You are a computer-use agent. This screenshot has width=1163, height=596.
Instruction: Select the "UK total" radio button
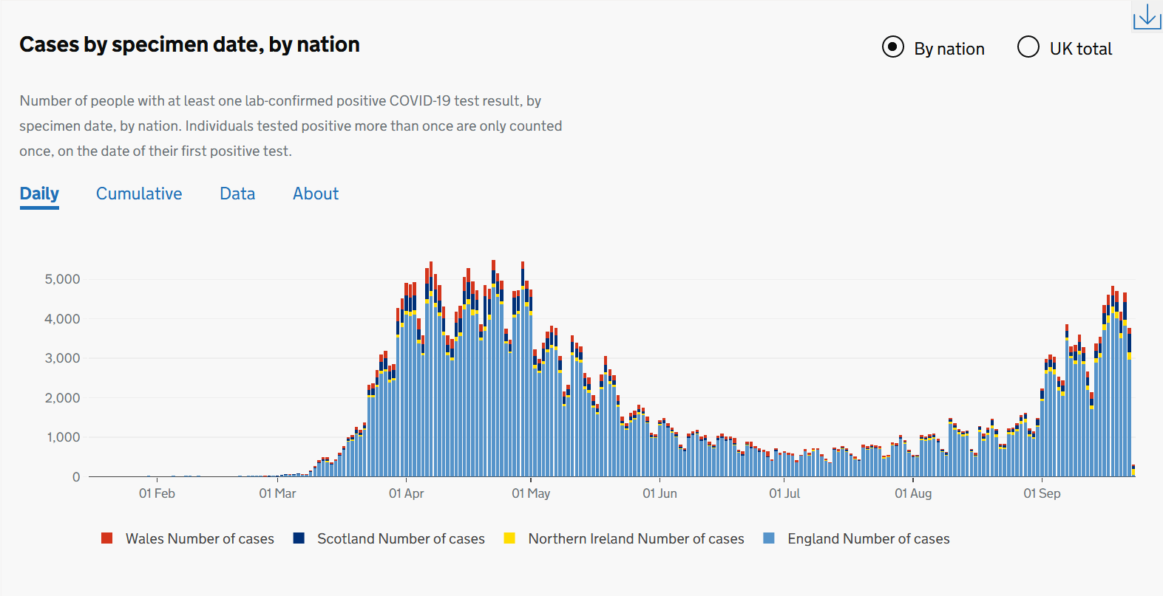point(1028,47)
